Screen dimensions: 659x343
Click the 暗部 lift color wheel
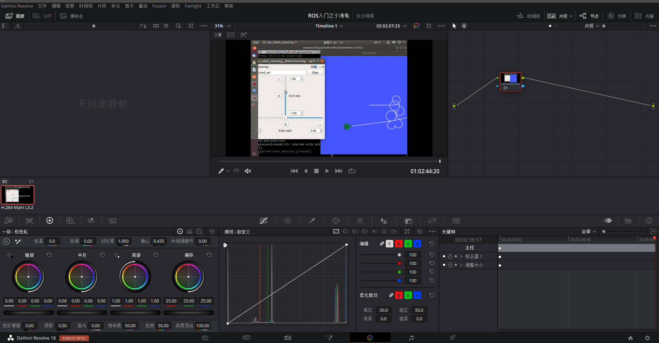[x=28, y=277]
